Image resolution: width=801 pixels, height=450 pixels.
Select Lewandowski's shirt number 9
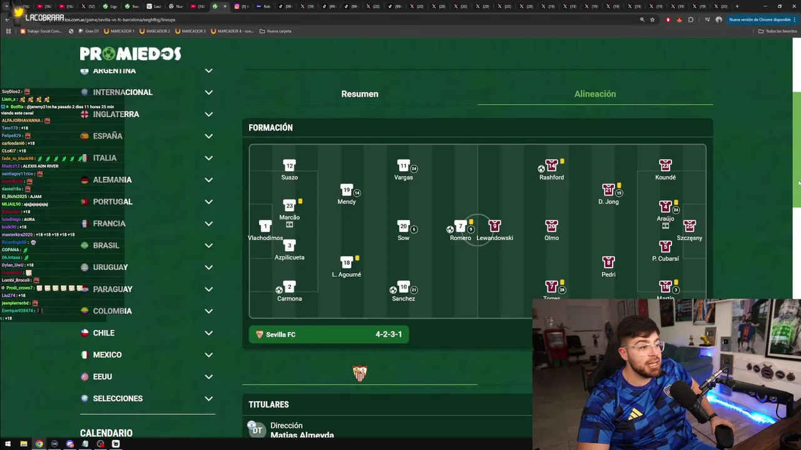pos(494,226)
